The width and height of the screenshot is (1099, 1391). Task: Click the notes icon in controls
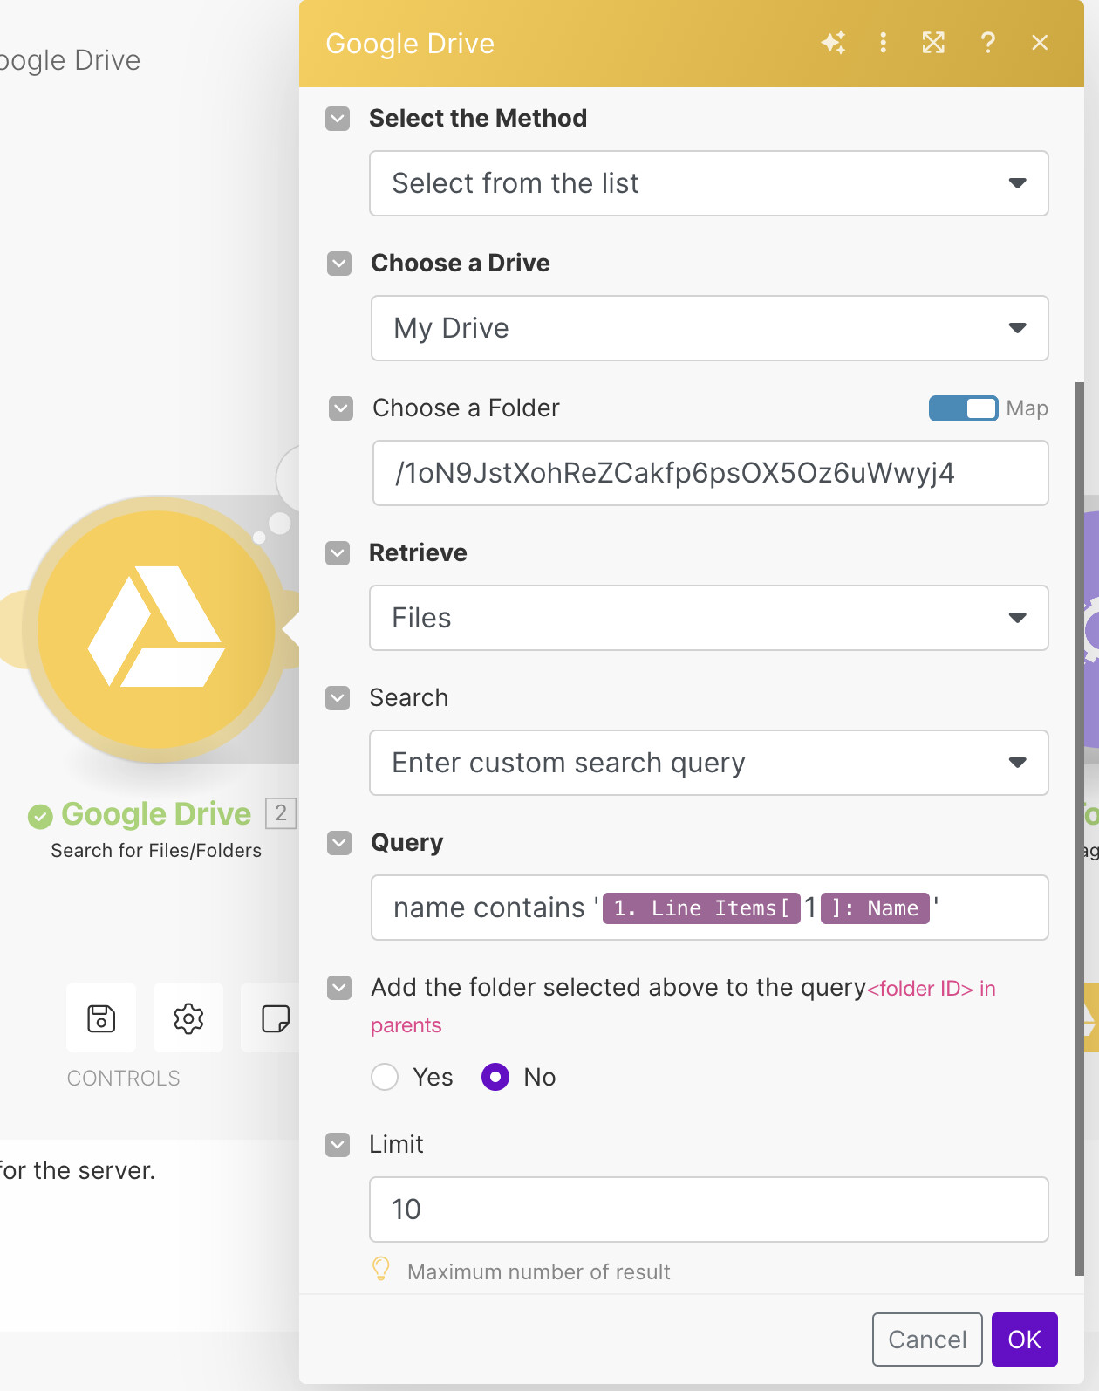tap(275, 1018)
